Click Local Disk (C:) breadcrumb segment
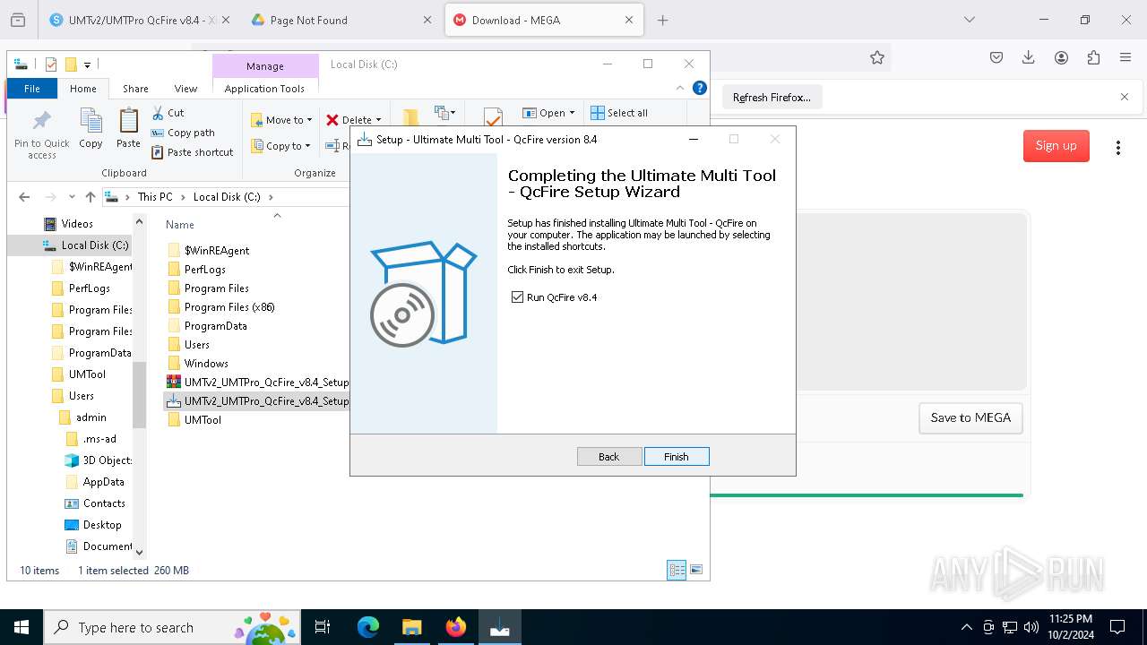This screenshot has width=1147, height=645. 227,197
